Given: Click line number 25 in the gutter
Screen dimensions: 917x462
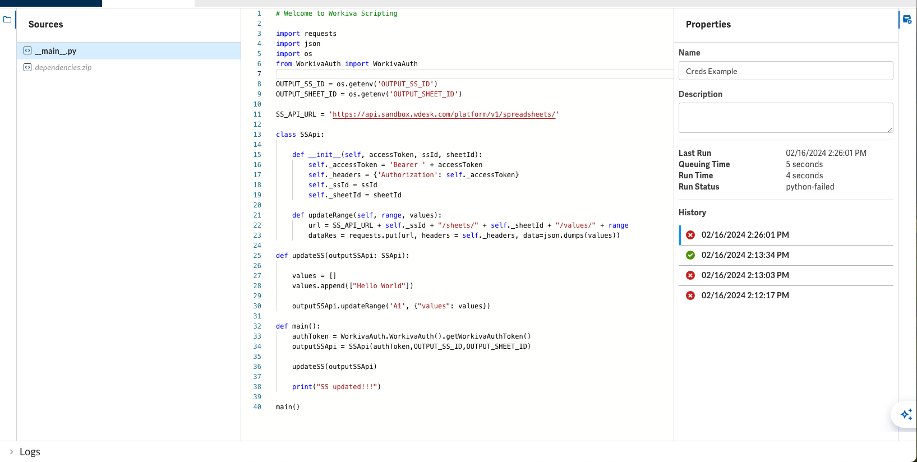Looking at the screenshot, I should [x=257, y=256].
